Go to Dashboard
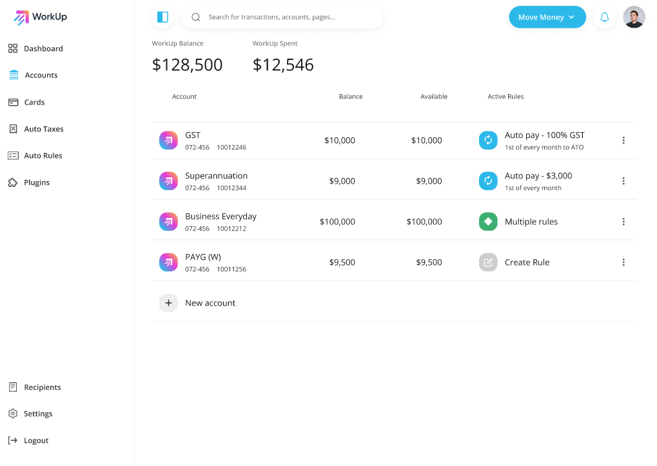 point(44,48)
